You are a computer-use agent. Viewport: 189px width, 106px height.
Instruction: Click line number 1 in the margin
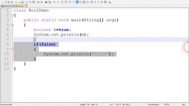[x=8, y=10]
